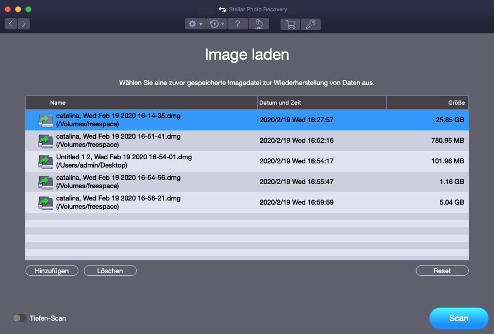The width and height of the screenshot is (494, 334).
Task: Click the 780.95 MB size value
Action: click(x=448, y=140)
